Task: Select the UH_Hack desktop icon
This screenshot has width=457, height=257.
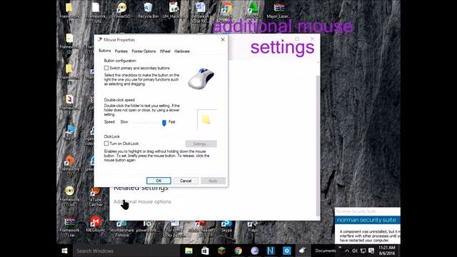Action: click(174, 10)
